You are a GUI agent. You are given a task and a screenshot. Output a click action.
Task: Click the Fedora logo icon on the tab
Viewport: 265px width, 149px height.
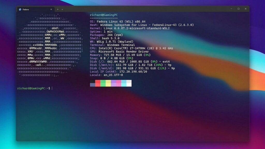coord(19,9)
